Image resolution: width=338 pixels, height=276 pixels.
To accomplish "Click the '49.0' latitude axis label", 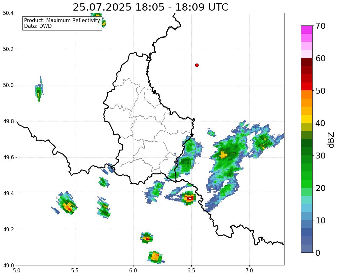I will pyautogui.click(x=8, y=265).
